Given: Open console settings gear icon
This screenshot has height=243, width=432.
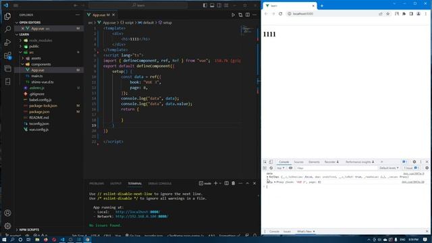Looking at the screenshot, I should [x=427, y=168].
